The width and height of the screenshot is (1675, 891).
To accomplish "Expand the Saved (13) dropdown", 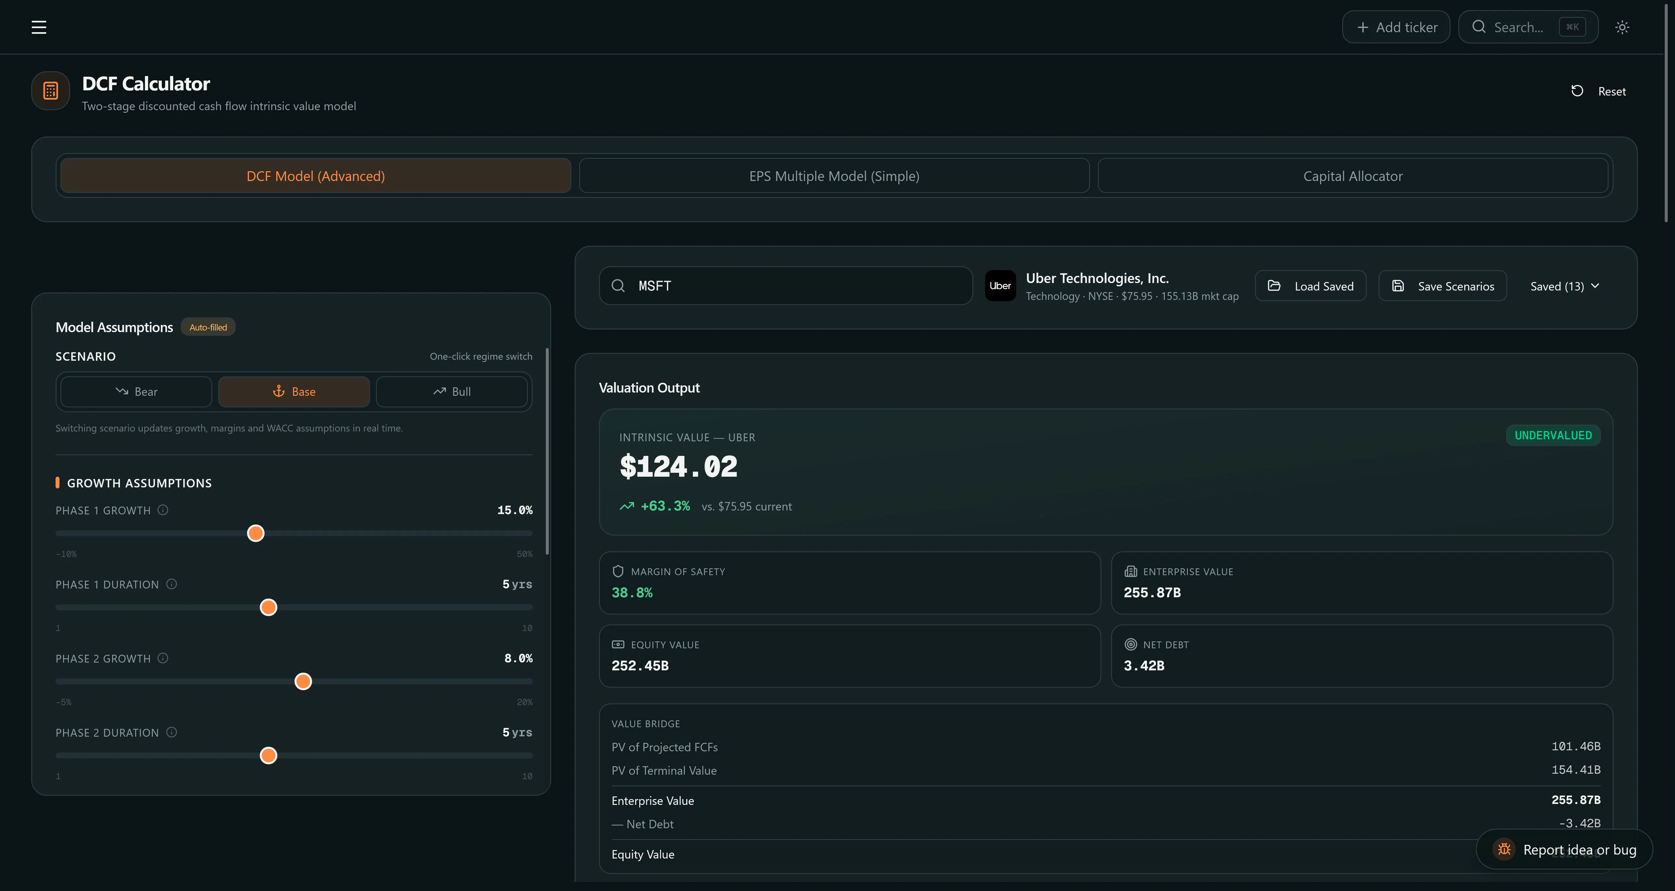I will click(1565, 286).
